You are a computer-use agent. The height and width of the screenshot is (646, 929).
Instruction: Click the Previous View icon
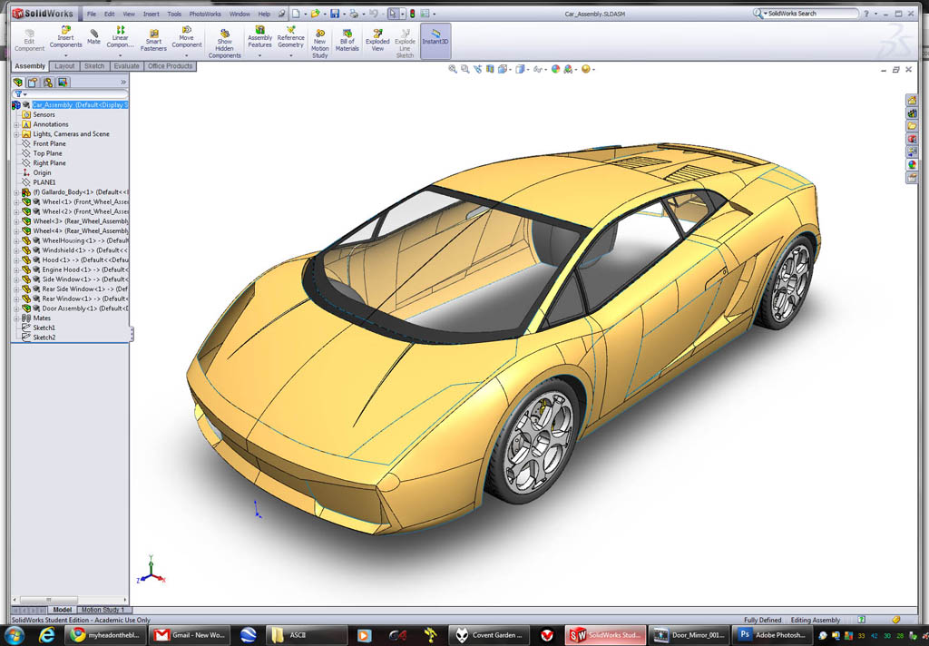coord(477,69)
